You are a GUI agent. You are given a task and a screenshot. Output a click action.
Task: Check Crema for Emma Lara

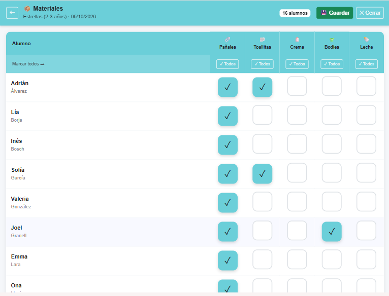pos(297,260)
